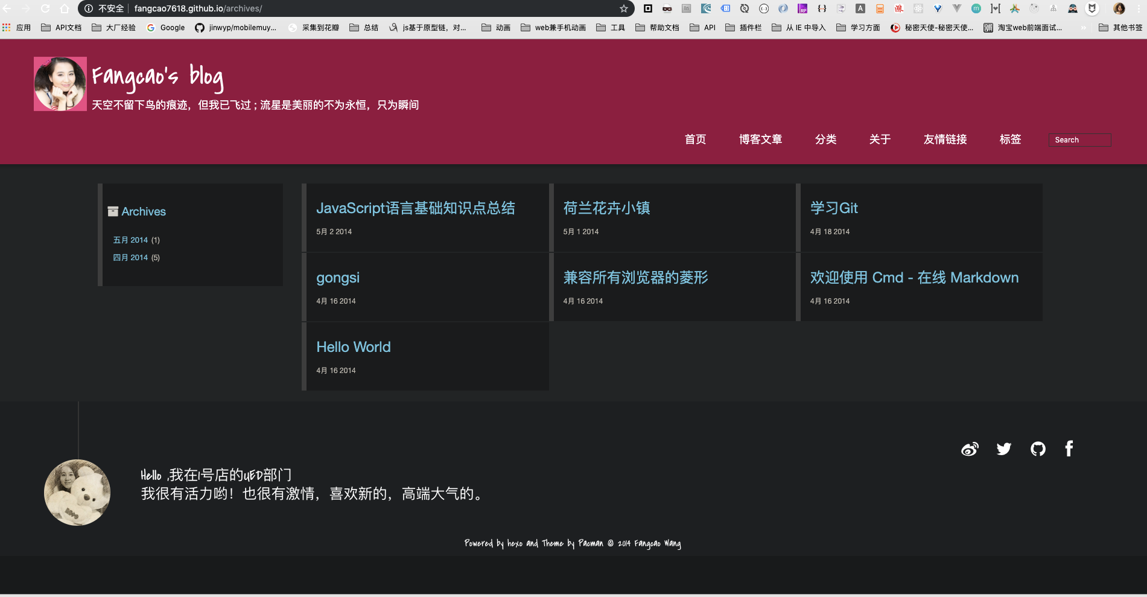Open 博客文章 in the navigation
The image size is (1147, 597).
[x=760, y=139]
